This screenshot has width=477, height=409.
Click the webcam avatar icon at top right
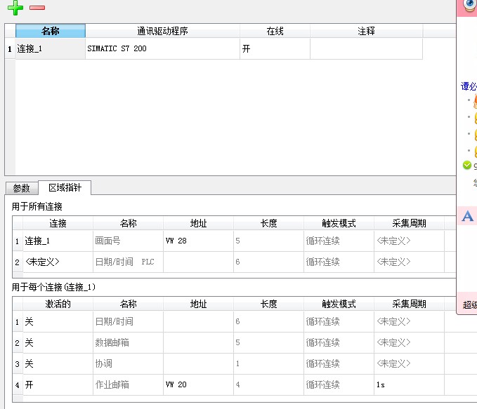469,6
